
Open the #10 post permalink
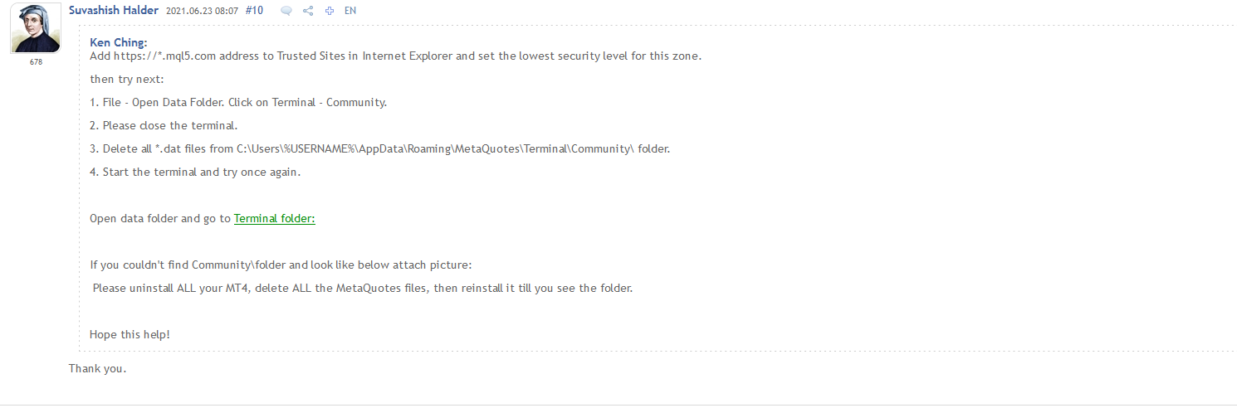(254, 11)
